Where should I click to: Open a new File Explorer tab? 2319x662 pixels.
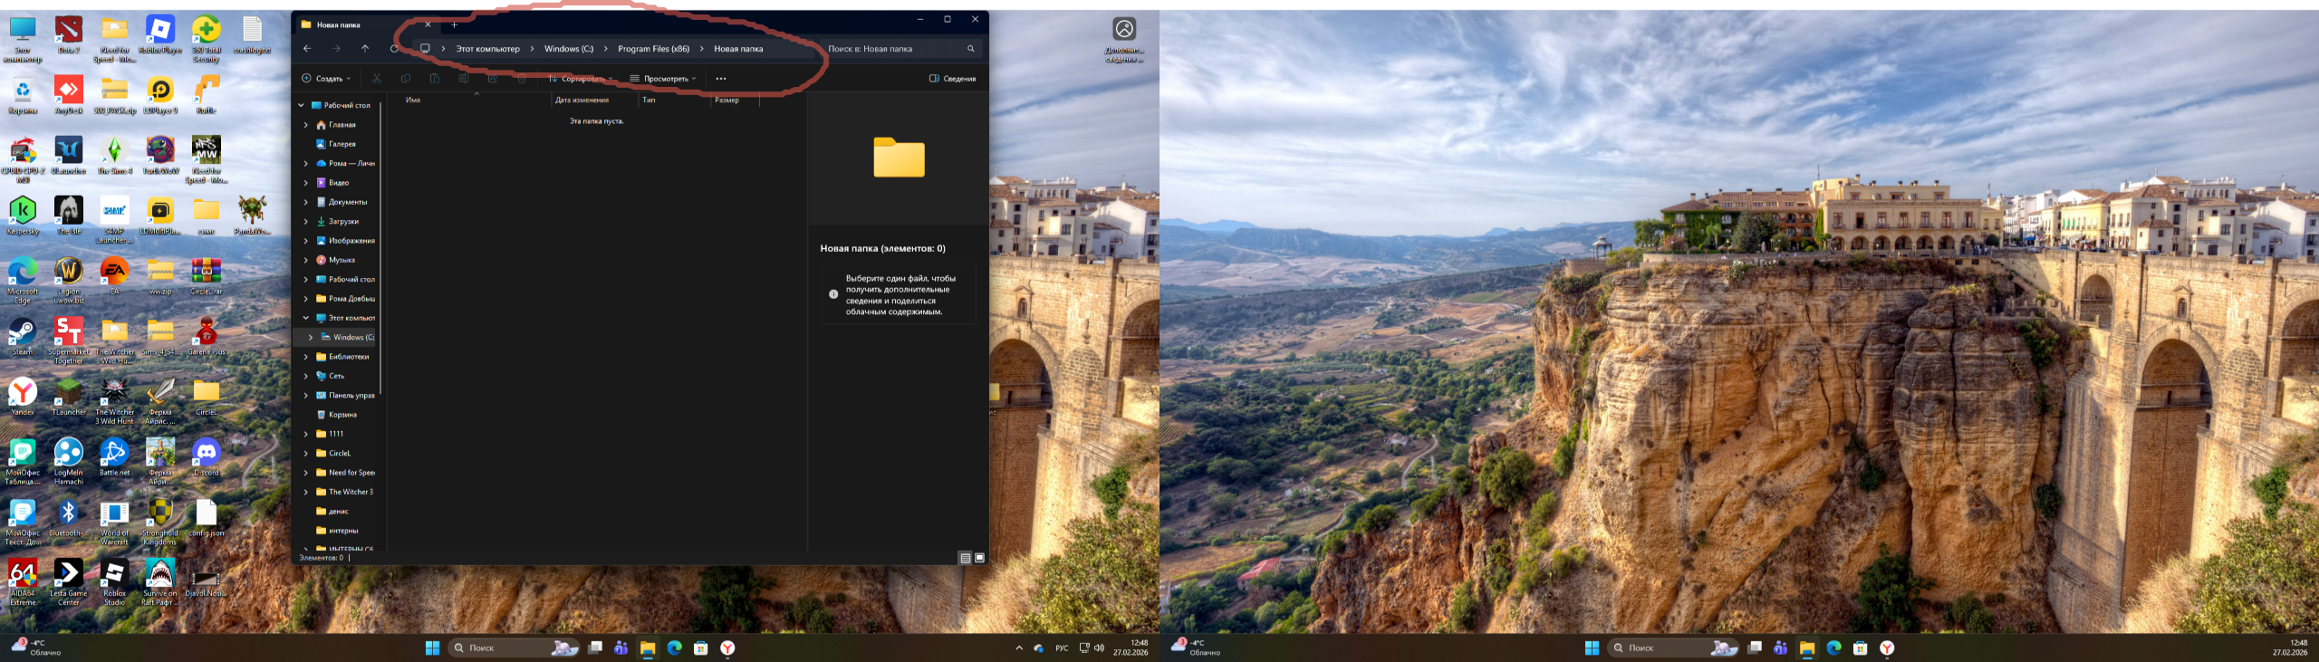[455, 24]
